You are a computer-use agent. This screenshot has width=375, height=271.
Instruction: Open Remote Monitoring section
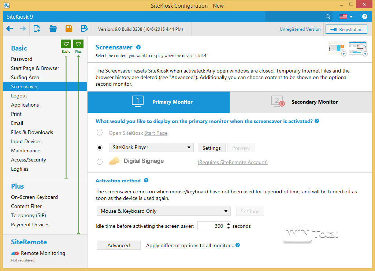tap(43, 253)
